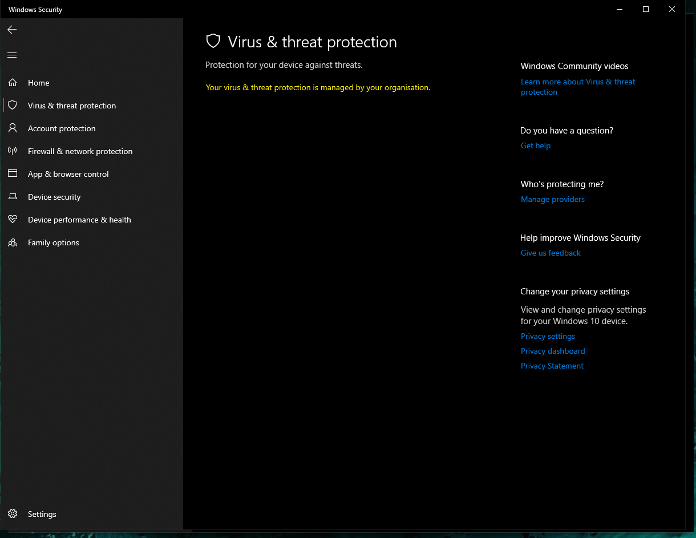Click the Get help link
696x538 pixels.
[536, 145]
